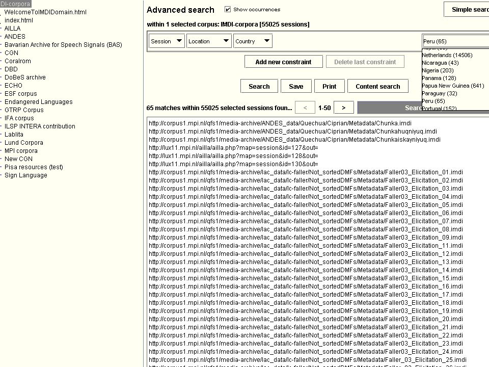Screen dimensions: 489x367
Task: Select DBD corpus node
Action: 11,69
